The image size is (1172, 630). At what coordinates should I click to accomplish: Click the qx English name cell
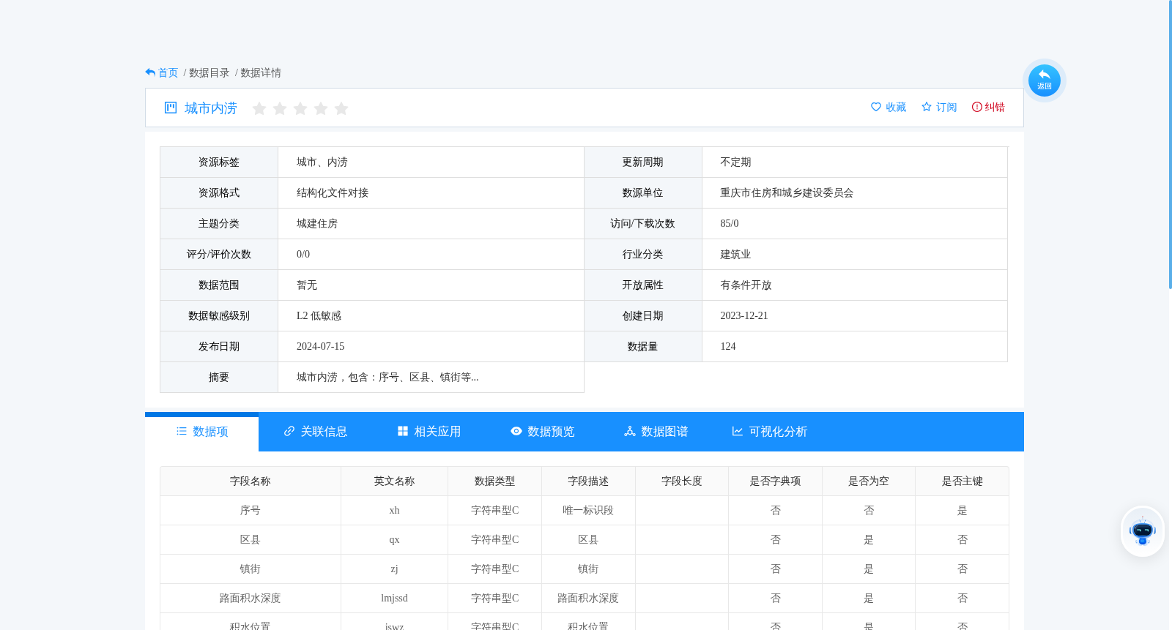coord(394,540)
